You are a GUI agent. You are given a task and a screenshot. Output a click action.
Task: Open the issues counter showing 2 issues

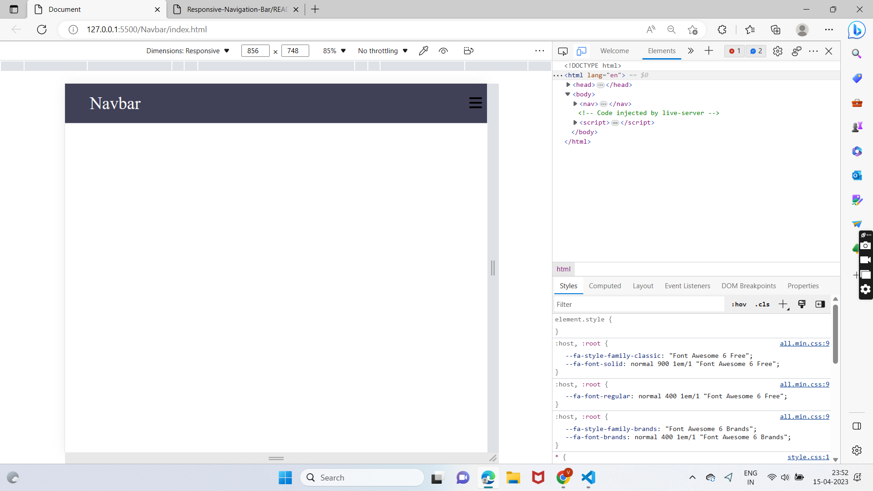(756, 51)
